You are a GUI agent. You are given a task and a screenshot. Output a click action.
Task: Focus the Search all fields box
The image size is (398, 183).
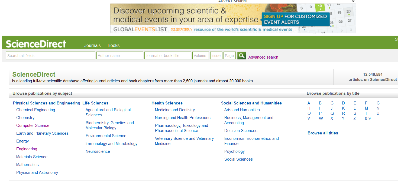(51, 56)
